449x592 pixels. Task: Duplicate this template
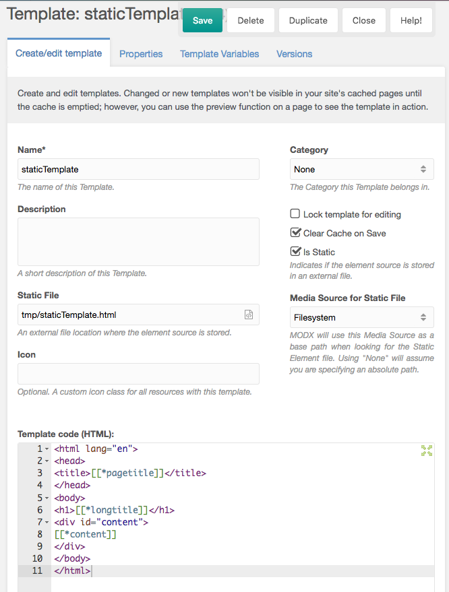308,20
